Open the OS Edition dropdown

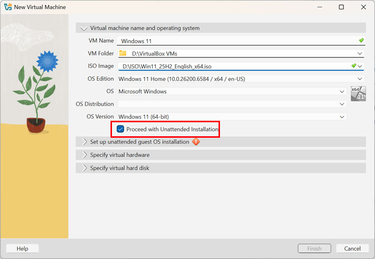[359, 79]
